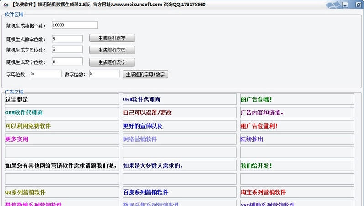Click the 软件区域 group title
Viewport: 364px width, 206px height.
(x=14, y=15)
